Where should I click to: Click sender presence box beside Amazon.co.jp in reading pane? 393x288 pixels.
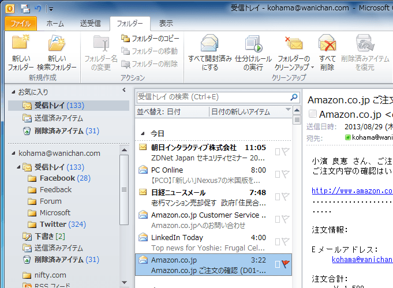click(x=313, y=114)
